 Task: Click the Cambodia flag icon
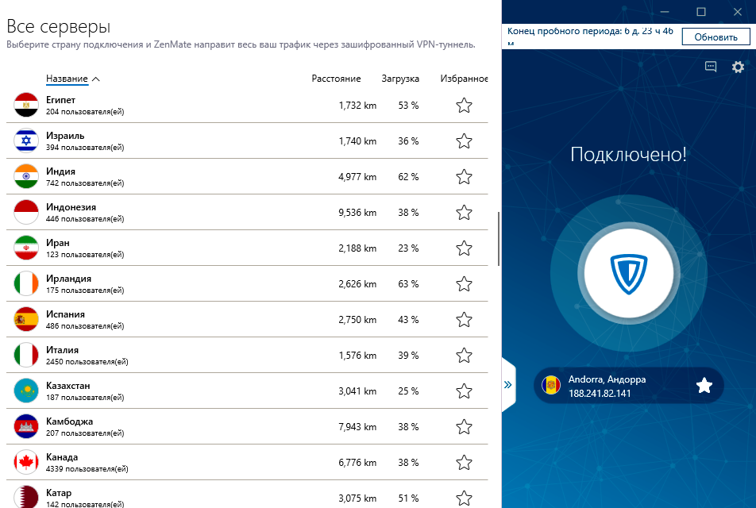point(26,426)
